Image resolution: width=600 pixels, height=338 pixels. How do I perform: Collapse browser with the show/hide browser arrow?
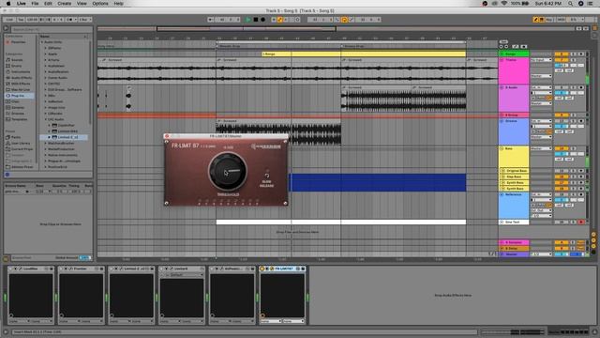click(x=6, y=28)
